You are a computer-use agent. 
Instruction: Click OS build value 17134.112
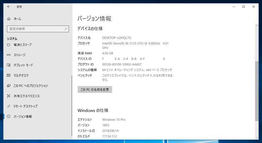pos(109,136)
